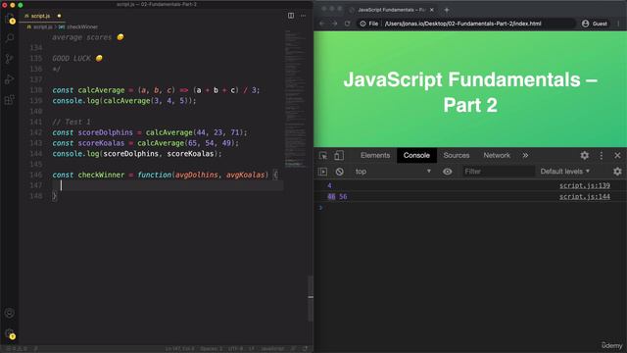Click the errors and warnings status item
The height and width of the screenshot is (353, 627).
(x=16, y=349)
